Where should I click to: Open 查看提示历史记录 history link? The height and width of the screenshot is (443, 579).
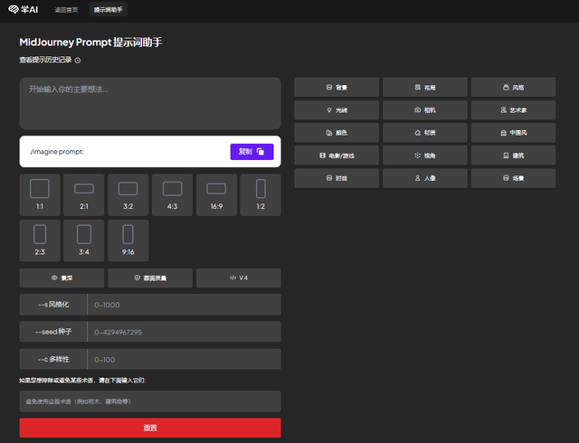click(50, 60)
